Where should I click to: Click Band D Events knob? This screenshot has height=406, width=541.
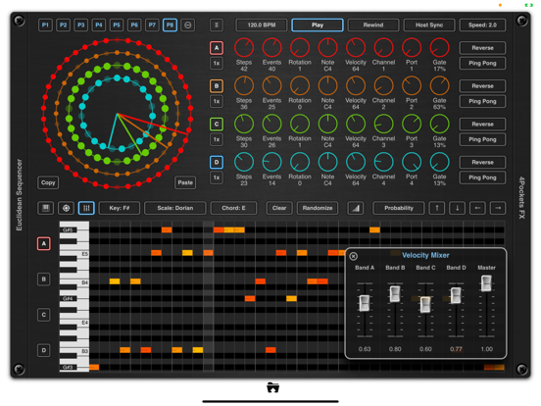tap(271, 162)
